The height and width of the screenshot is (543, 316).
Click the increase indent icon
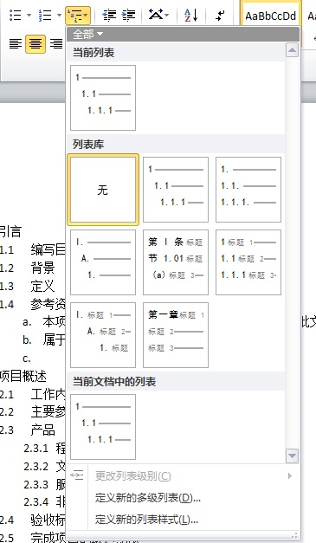click(128, 16)
